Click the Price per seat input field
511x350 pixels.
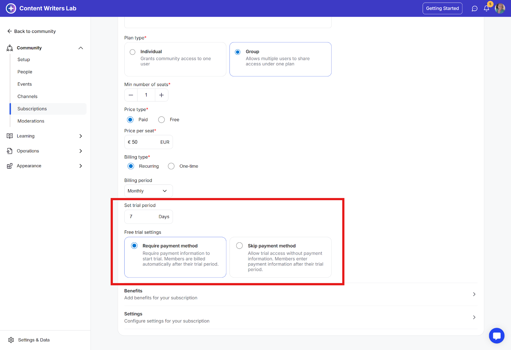149,142
